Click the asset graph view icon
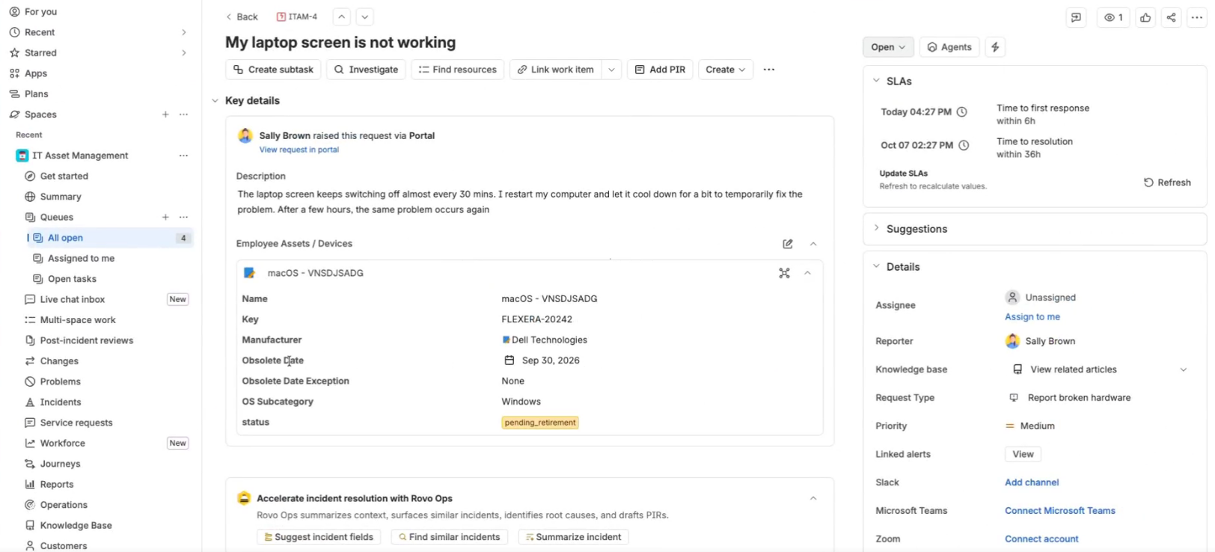 pyautogui.click(x=784, y=273)
